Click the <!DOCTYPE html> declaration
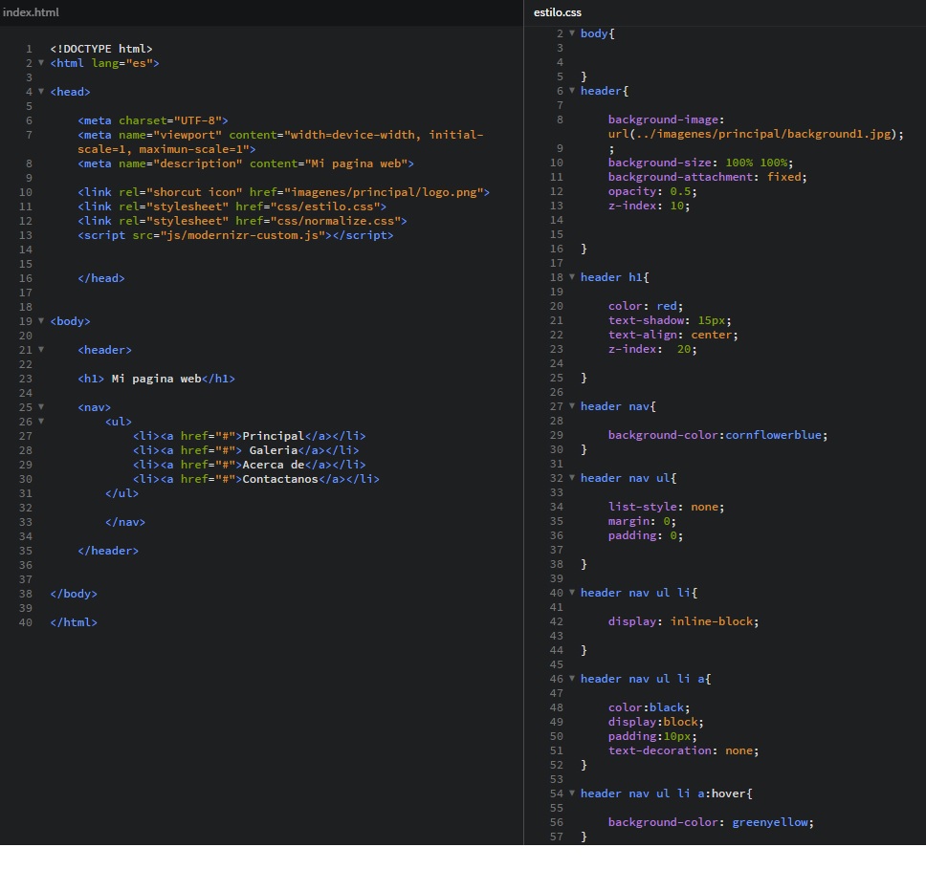The image size is (926, 891). tap(101, 49)
